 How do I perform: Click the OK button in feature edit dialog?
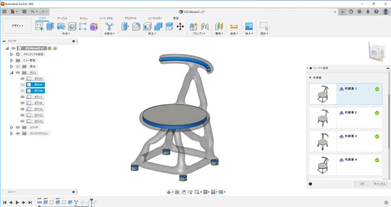[362, 184]
